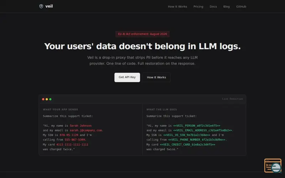Click the VEIL_PHONE_NUMBER token
Image resolution: width=285 pixels, height=178 pixels.
click(197, 140)
